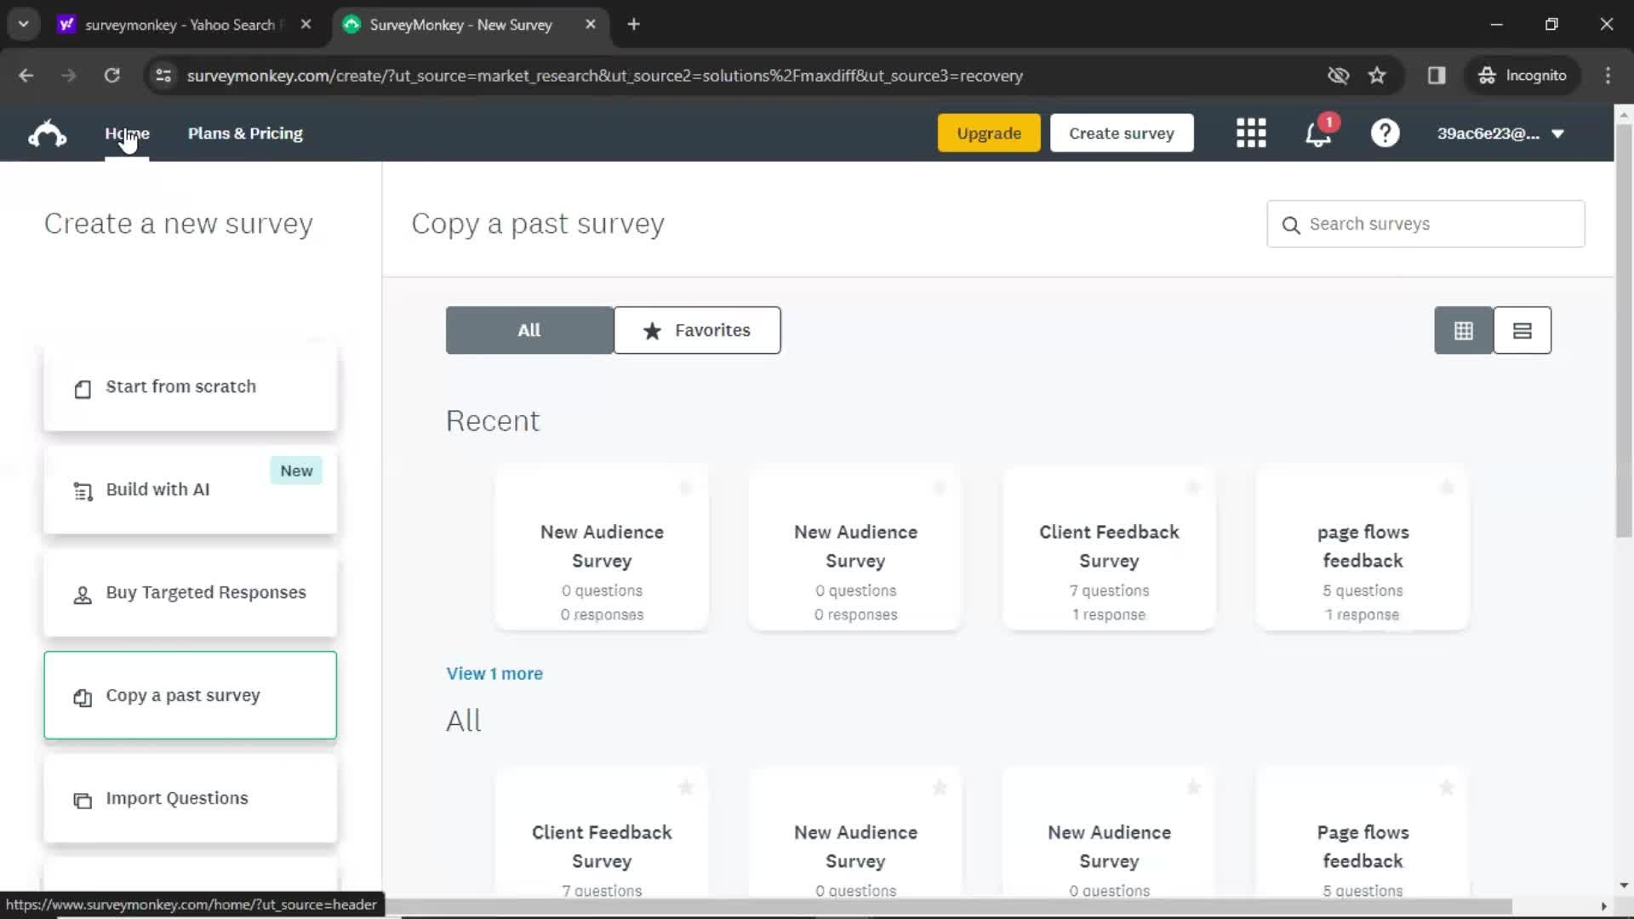
Task: Open the browser tab dropdown arrow
Action: pos(22,25)
